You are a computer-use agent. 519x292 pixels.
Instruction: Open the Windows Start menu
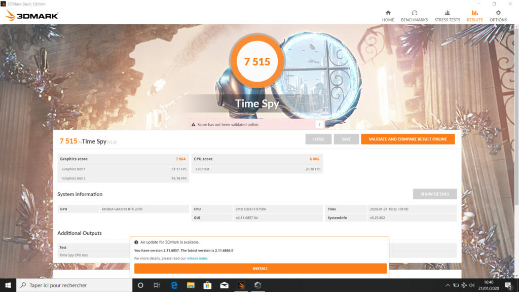(8, 285)
